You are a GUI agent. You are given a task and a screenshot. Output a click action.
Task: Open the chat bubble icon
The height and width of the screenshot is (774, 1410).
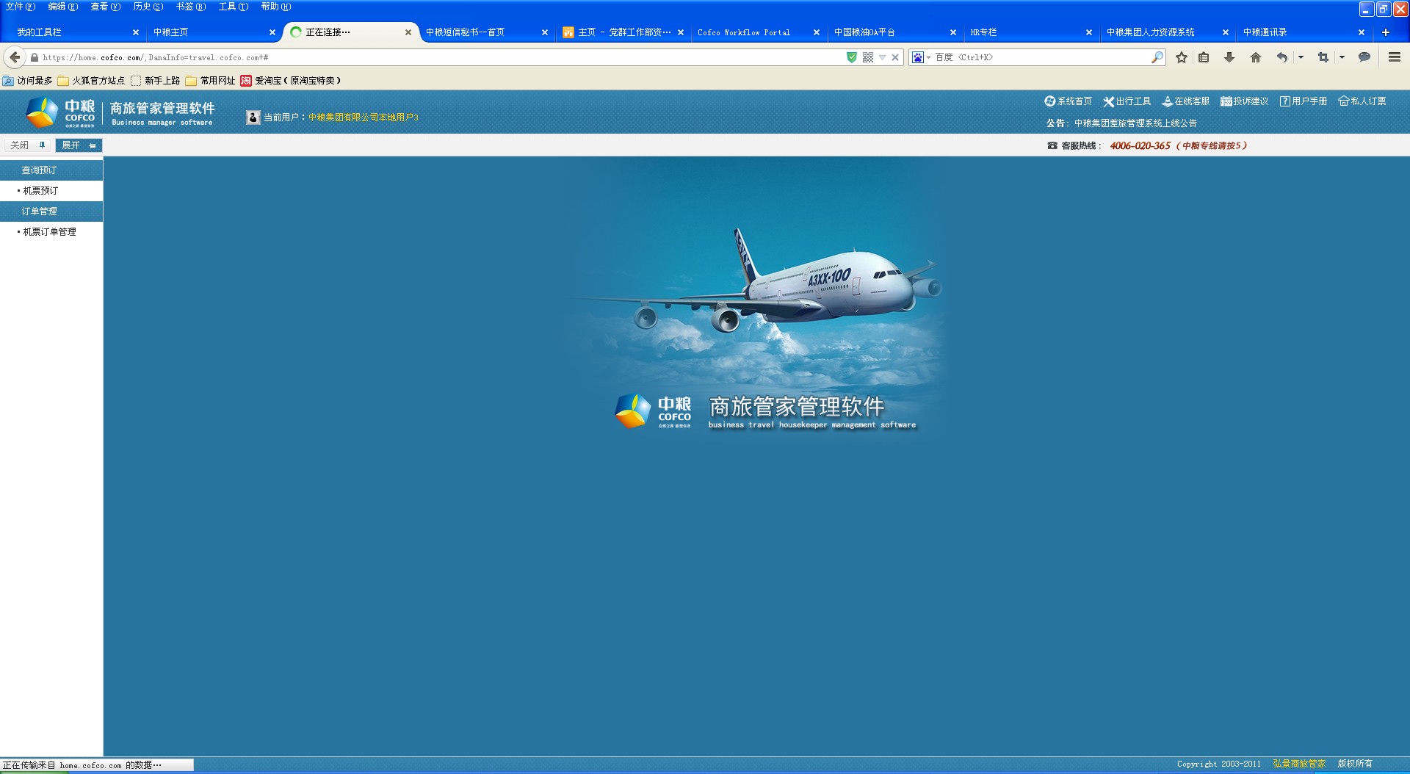click(x=1364, y=57)
